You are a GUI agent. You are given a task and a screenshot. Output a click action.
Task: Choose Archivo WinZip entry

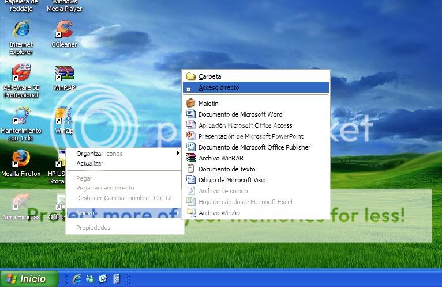(x=256, y=212)
